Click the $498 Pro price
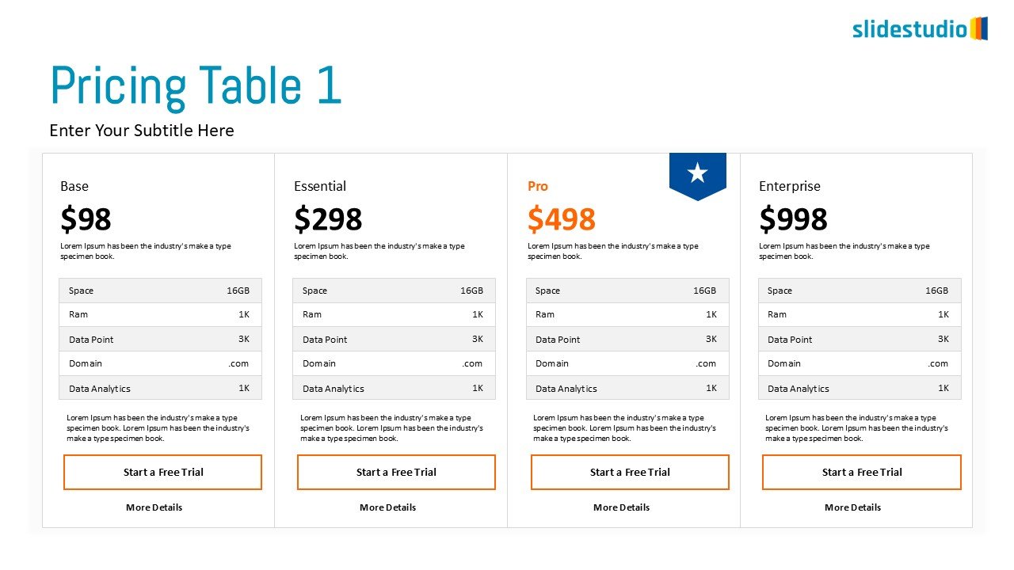 (561, 219)
